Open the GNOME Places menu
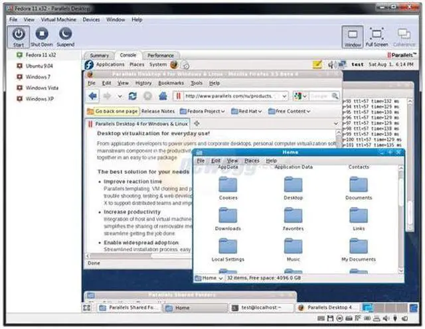 coord(137,64)
